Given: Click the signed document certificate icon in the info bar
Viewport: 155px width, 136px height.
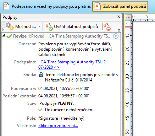Looking at the screenshot, I should pyautogui.click(x=6, y=6).
